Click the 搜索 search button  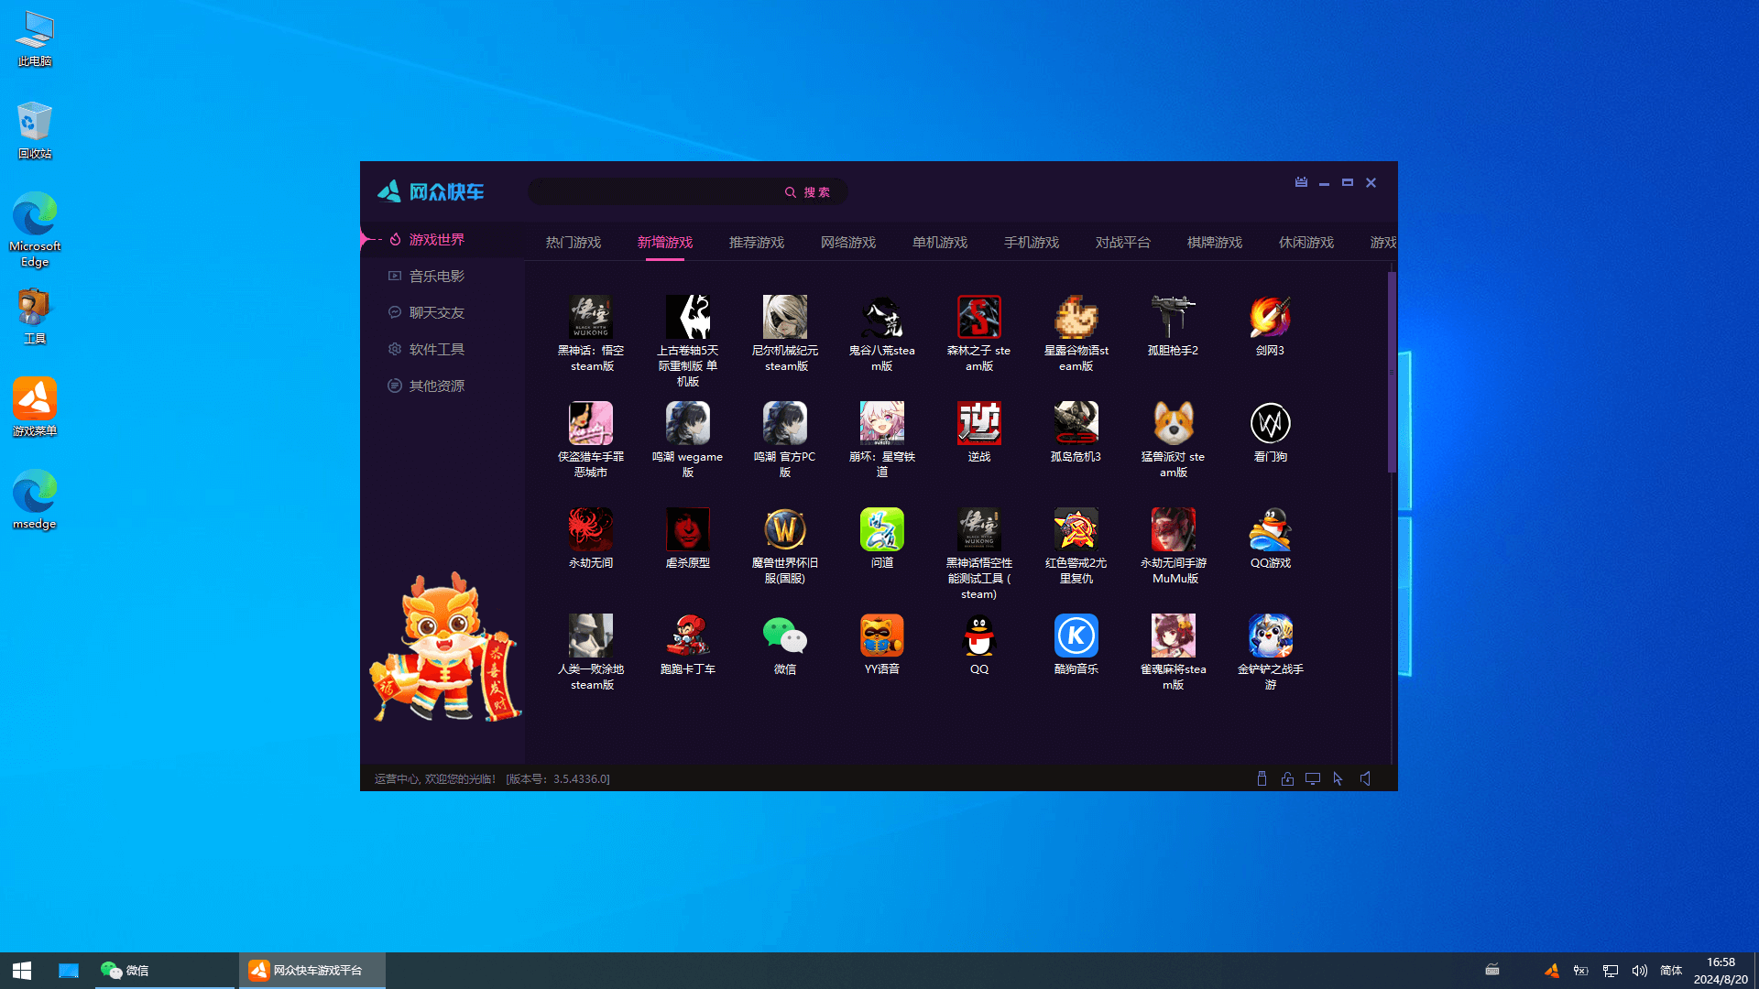[808, 192]
